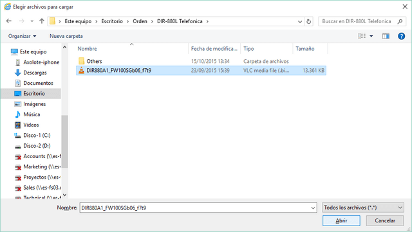Expand the address bar history dropdown
The height and width of the screenshot is (232, 412).
[x=300, y=21]
